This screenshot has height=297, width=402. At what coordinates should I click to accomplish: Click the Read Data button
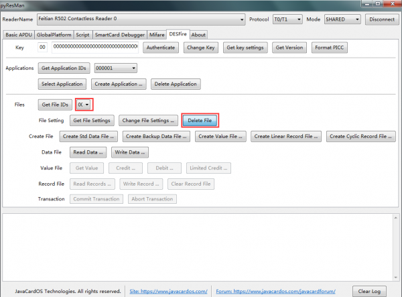click(x=88, y=152)
